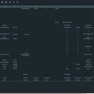Select column F header
Image resolution: width=94 pixels, height=94 pixels.
25,6
